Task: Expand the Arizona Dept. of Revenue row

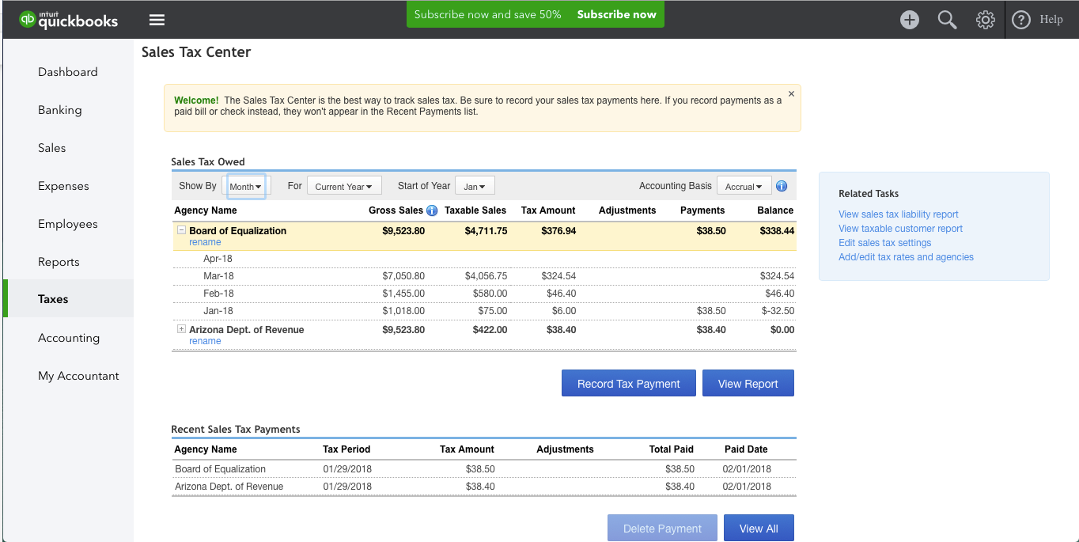Action: pos(181,329)
